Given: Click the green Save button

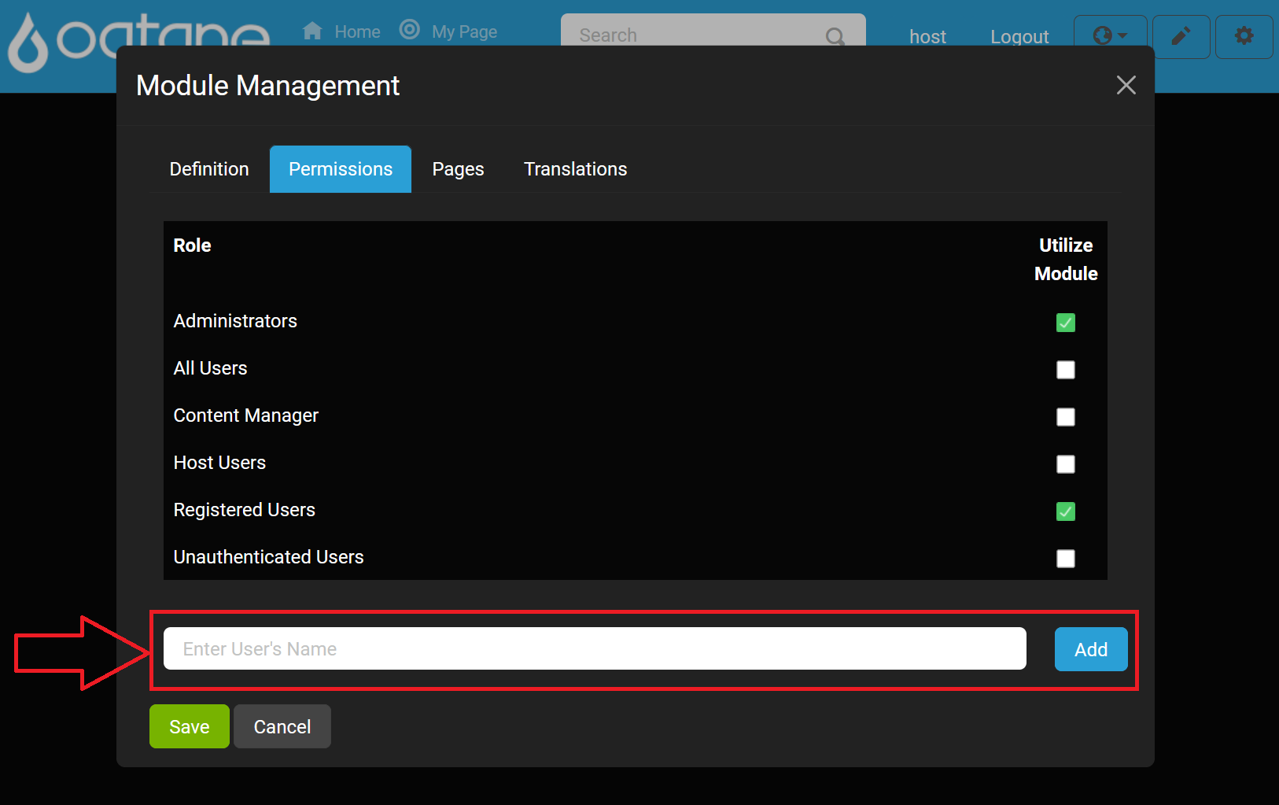Looking at the screenshot, I should 190,726.
